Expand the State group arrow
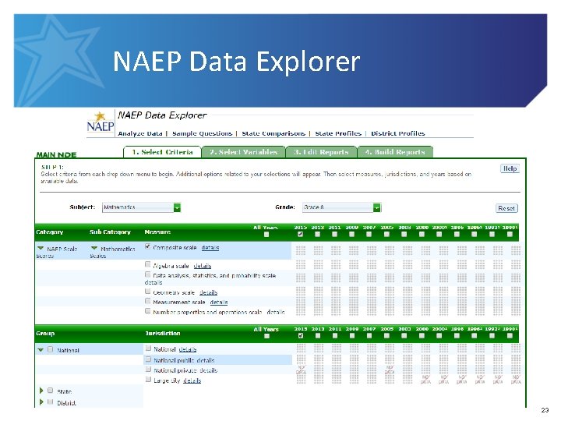The width and height of the screenshot is (561, 421). tap(41, 391)
